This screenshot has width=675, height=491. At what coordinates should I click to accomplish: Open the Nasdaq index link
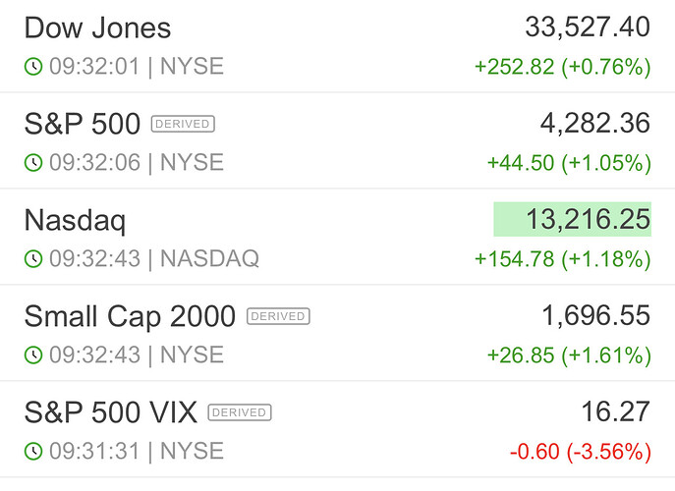[x=75, y=221]
